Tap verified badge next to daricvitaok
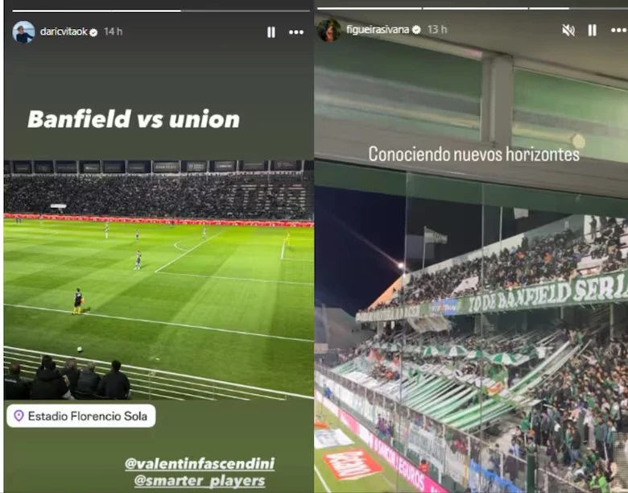Viewport: 628px width, 493px height. tap(93, 32)
